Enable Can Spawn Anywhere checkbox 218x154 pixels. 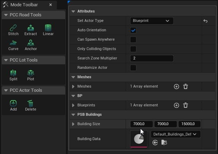[133, 40]
